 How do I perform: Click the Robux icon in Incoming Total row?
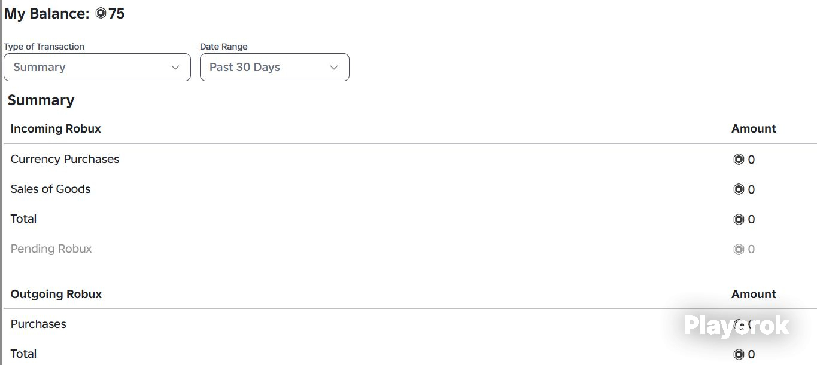pyautogui.click(x=739, y=219)
